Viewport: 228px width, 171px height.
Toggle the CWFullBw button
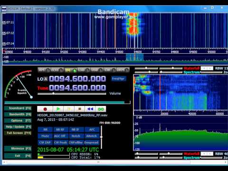[x=76, y=142]
